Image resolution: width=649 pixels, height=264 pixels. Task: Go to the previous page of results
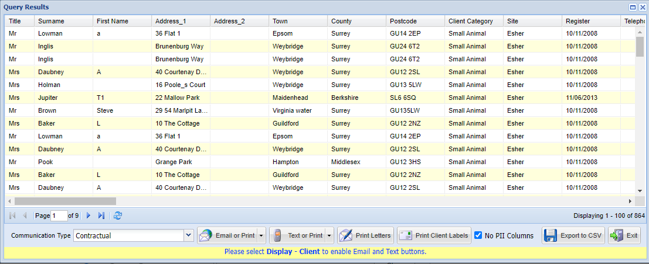click(25, 216)
